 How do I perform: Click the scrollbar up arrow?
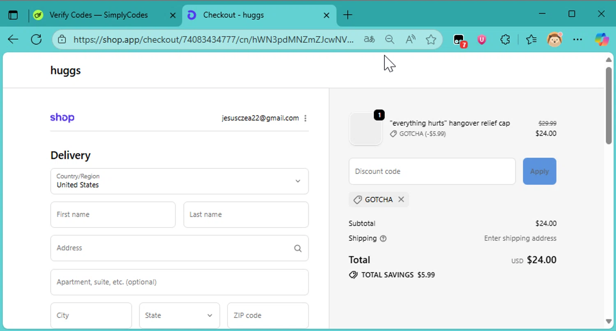pos(609,60)
